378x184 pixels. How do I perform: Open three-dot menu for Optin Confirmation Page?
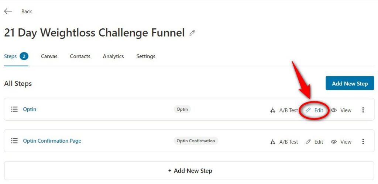[363, 142]
